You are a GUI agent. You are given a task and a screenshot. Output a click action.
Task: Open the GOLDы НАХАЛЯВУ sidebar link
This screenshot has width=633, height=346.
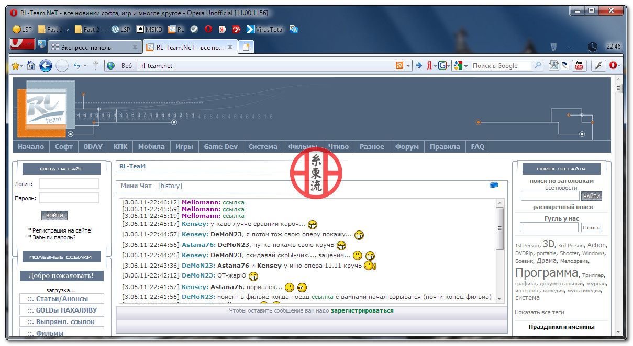(x=62, y=310)
